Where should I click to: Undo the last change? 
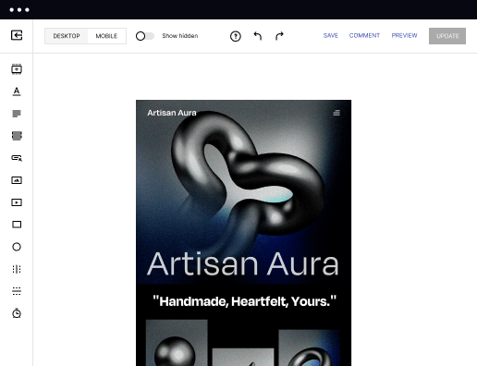coord(258,36)
